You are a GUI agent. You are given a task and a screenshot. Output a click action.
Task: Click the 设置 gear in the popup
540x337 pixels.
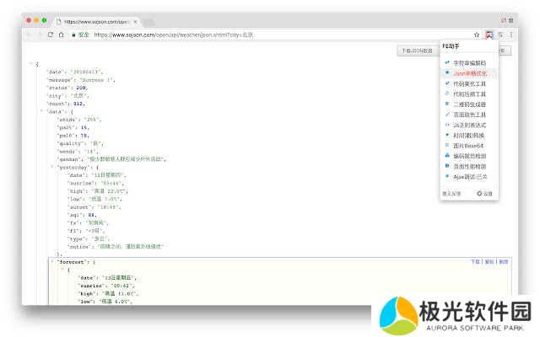[484, 193]
